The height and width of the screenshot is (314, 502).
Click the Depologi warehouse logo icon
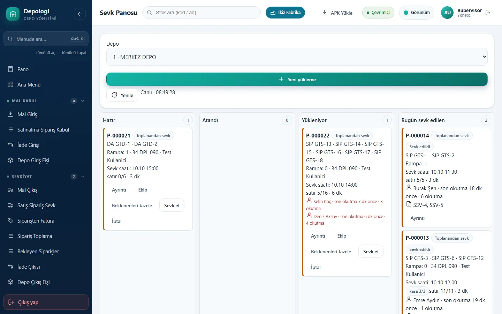13,14
